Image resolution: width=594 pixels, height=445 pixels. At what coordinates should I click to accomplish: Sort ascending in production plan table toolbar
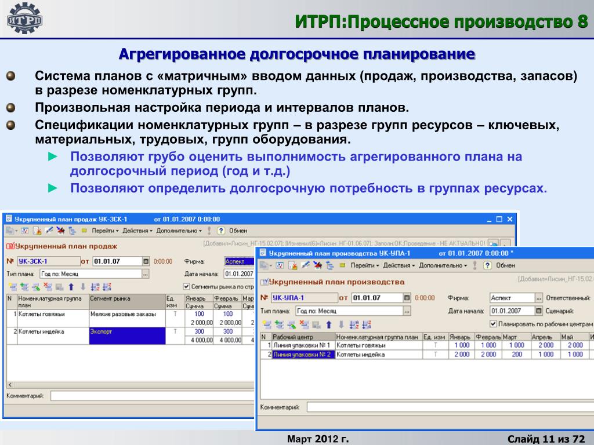(x=354, y=324)
